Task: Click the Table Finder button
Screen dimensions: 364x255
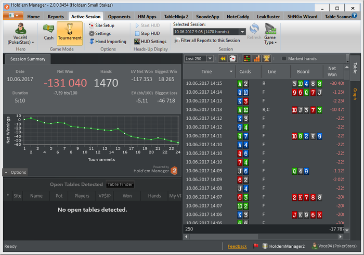Action: 120,184
